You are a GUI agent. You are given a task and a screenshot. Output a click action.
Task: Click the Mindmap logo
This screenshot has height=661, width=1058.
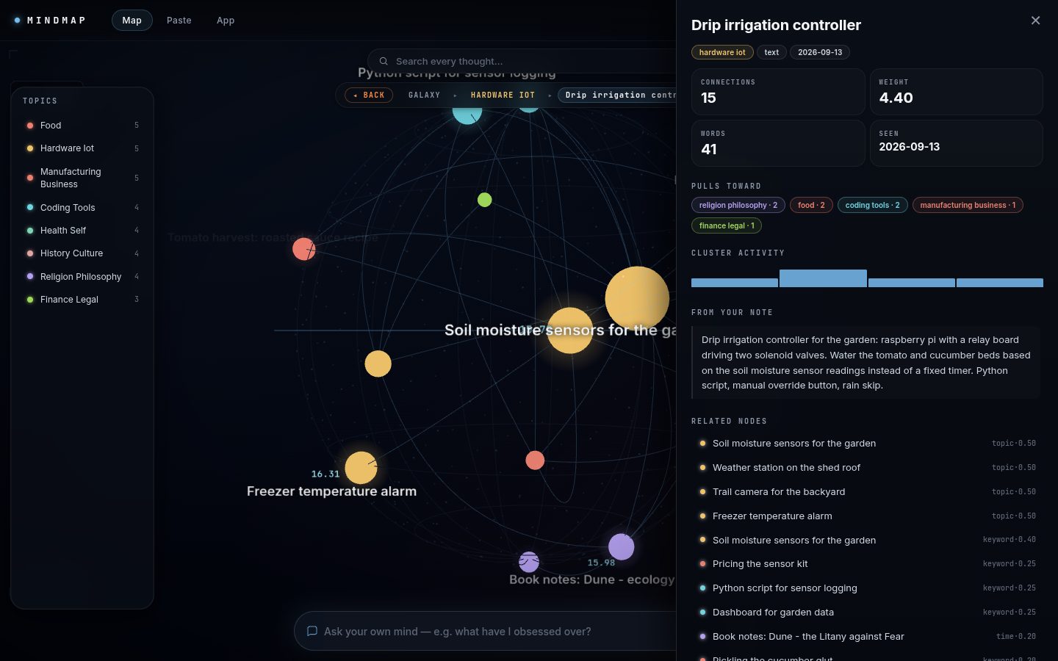point(49,21)
